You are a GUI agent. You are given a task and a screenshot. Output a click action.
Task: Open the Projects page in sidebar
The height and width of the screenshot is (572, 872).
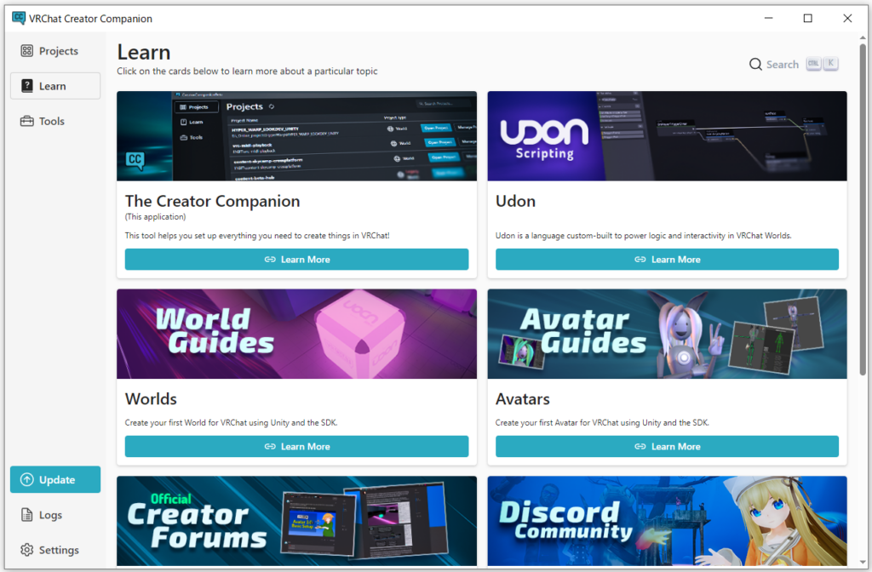point(55,51)
